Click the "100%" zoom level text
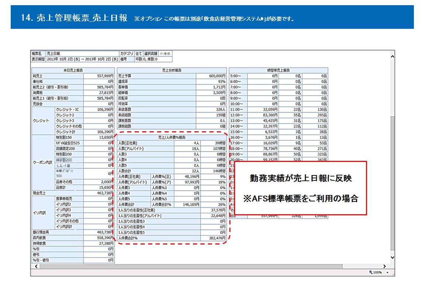Viewport: 422px width, 293px height. [377, 273]
